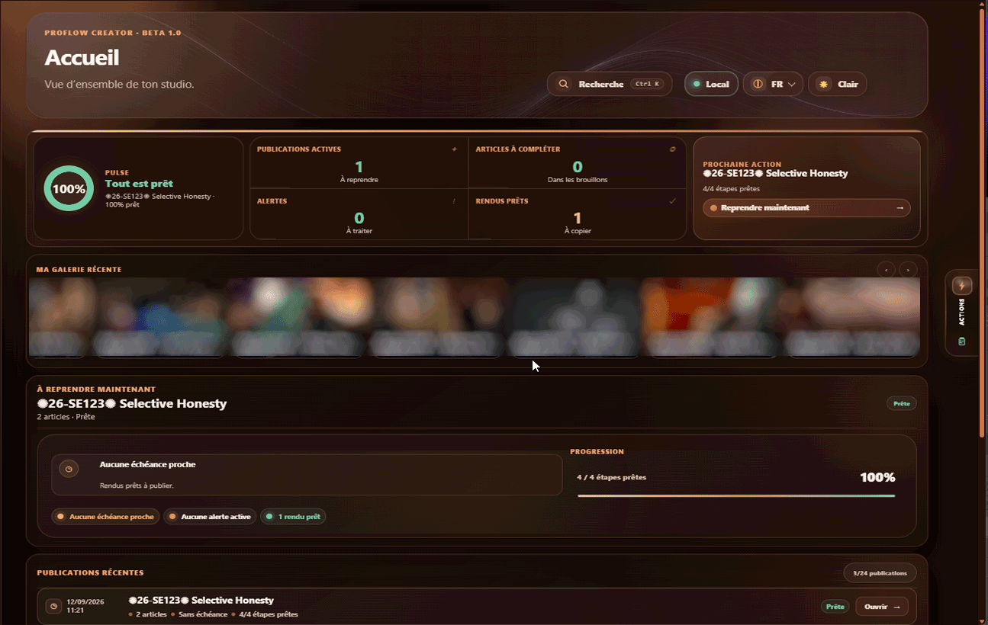This screenshot has height=625, width=988.
Task: Click the sun icon for Clair theme
Action: coord(824,84)
